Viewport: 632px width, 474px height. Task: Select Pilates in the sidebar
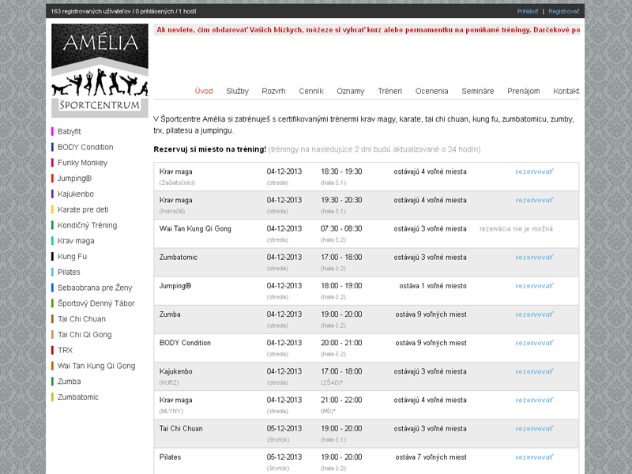click(69, 272)
